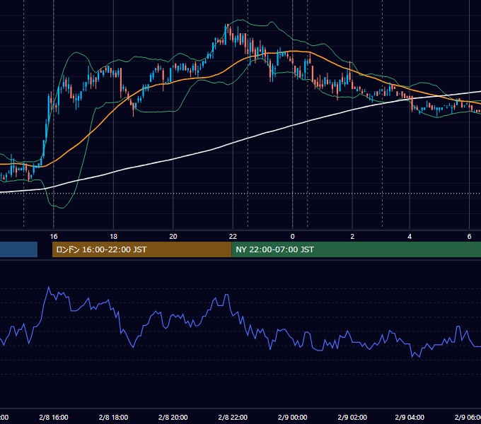Click the 16 hour label on price chart axis
The height and width of the screenshot is (424, 481).
(x=54, y=237)
